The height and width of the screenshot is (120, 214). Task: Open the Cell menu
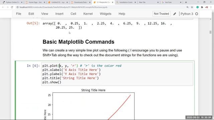[73, 14]
